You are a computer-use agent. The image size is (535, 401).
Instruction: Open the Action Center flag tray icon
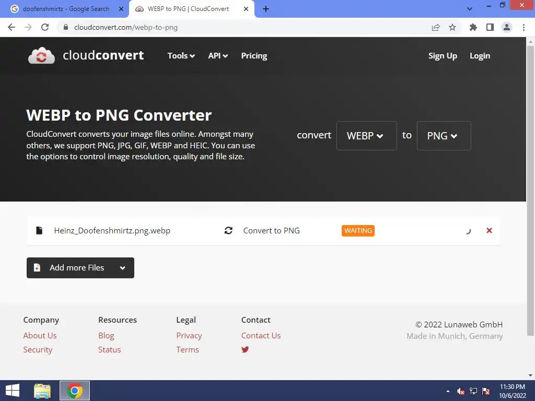click(486, 391)
